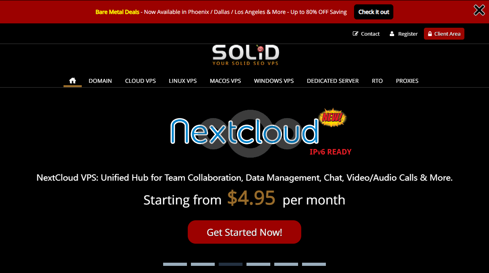Image resolution: width=489 pixels, height=273 pixels.
Task: Select the fourth carousel slide indicator
Action: (258, 264)
